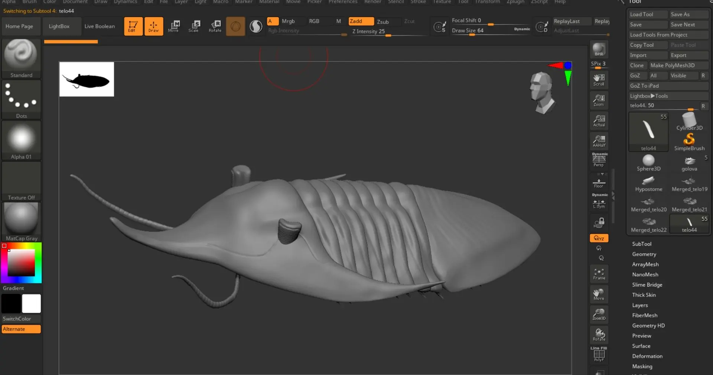Click the BPR render icon

[599, 49]
